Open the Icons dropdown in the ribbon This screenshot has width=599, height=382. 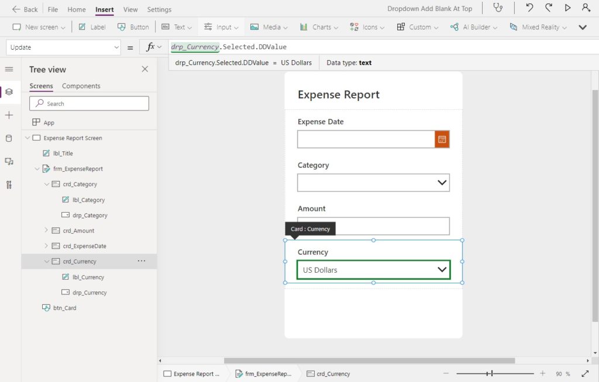[367, 27]
